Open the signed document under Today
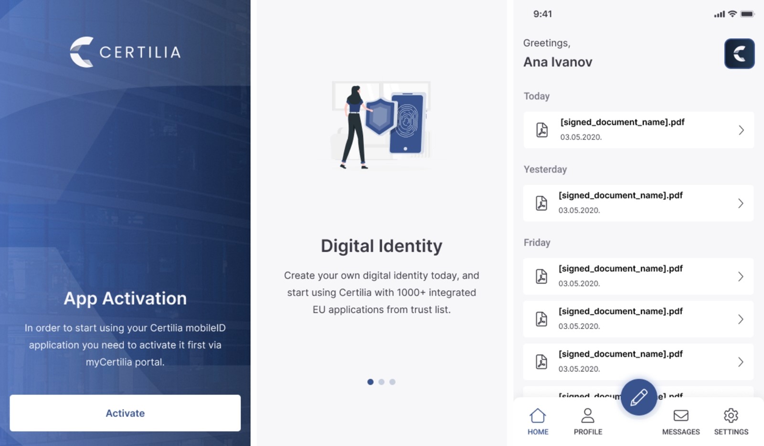764x446 pixels. (639, 130)
